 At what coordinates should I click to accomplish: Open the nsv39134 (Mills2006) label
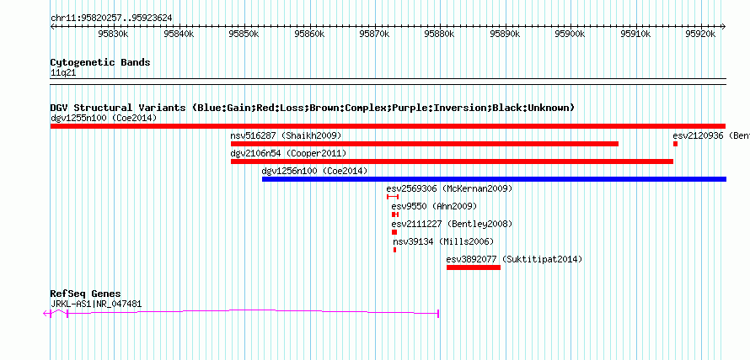coord(443,241)
